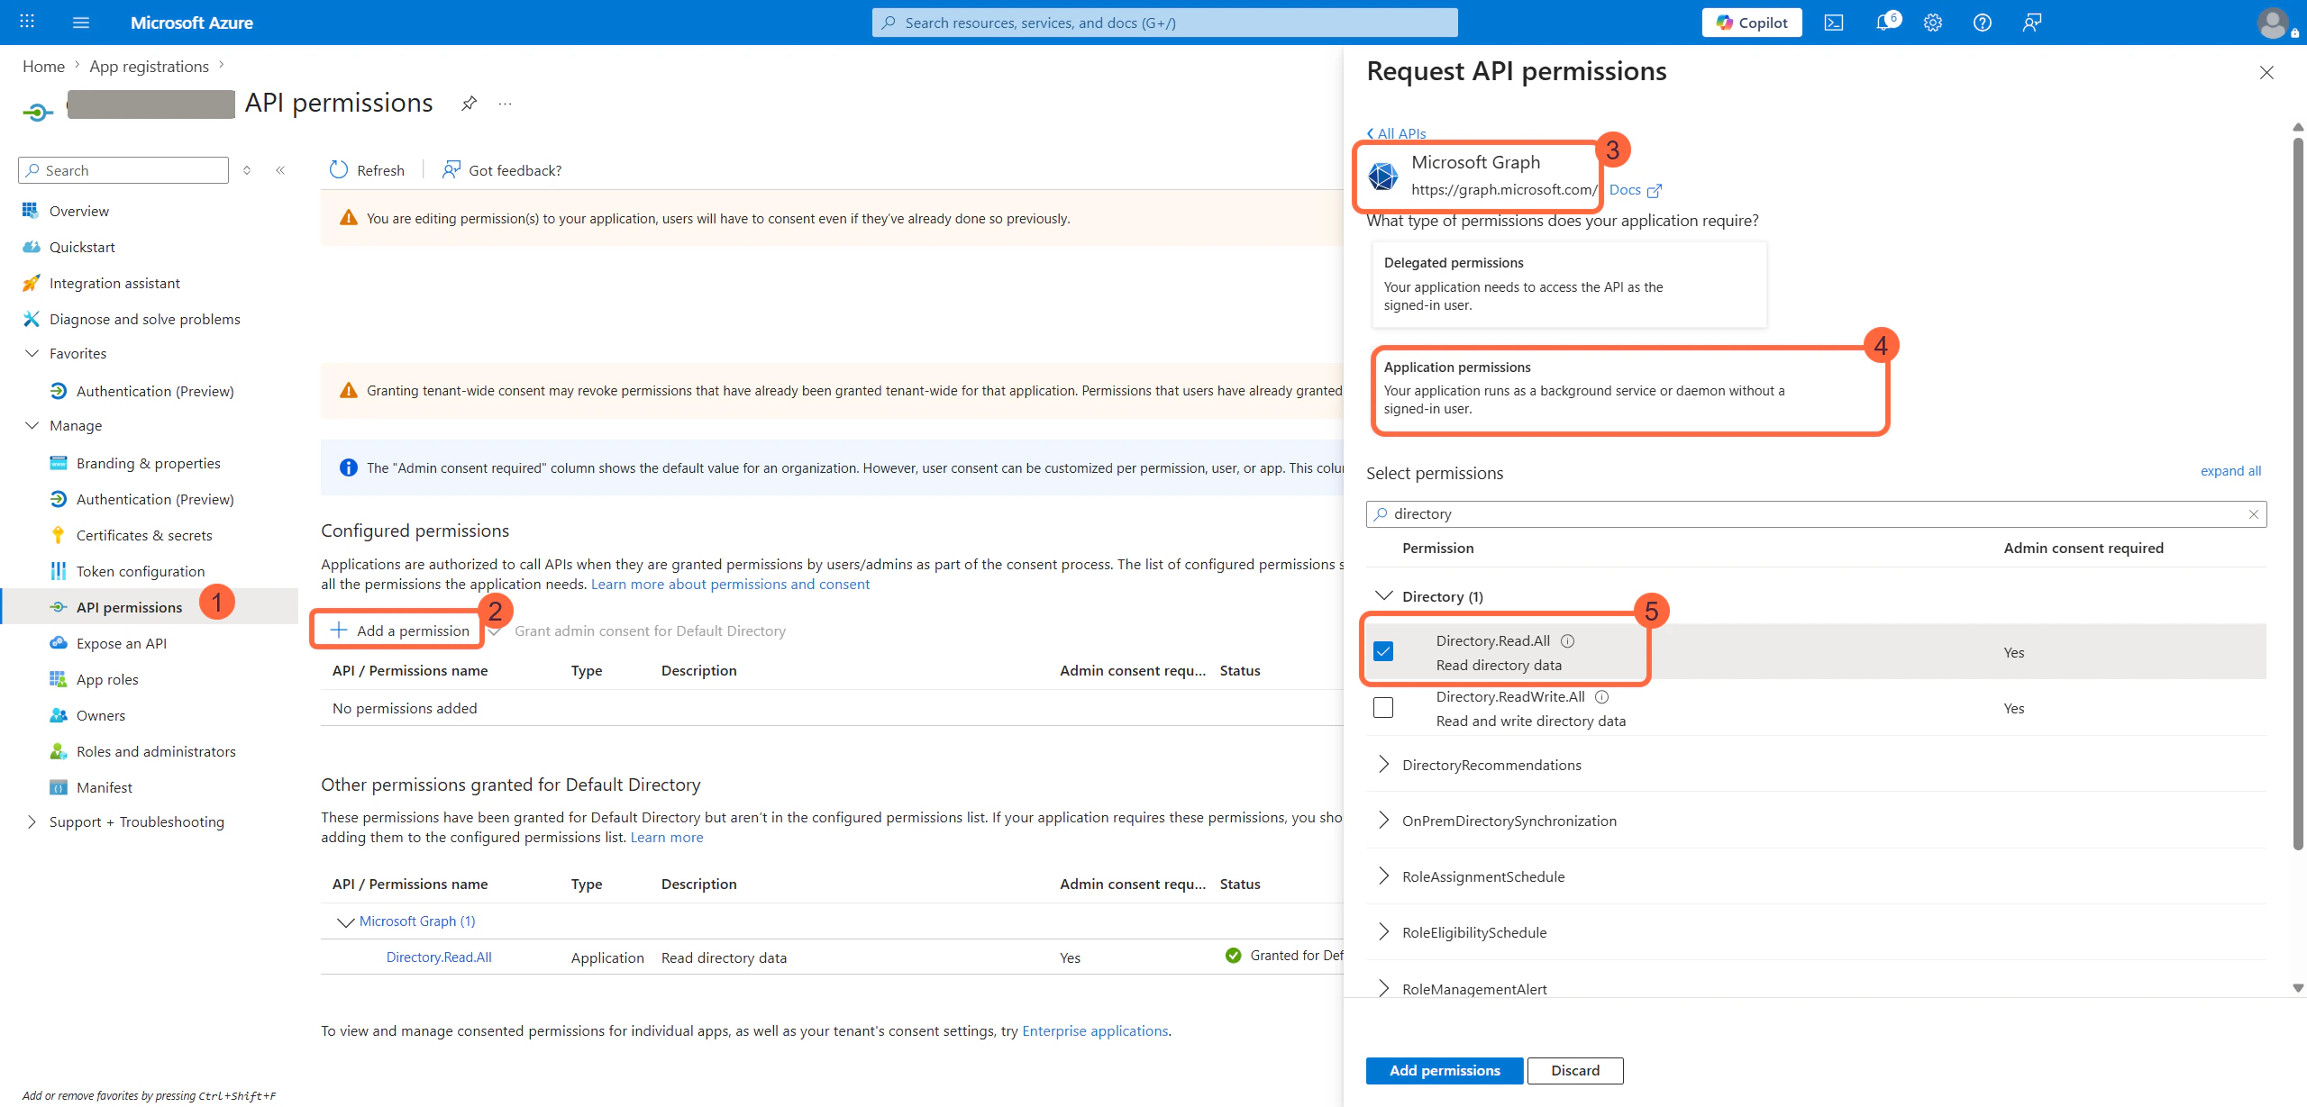
Task: Open the help question mark icon
Action: 1983,23
